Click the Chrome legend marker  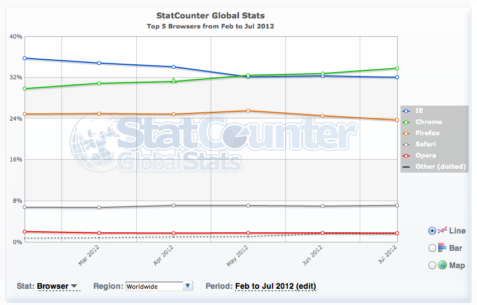(x=406, y=122)
